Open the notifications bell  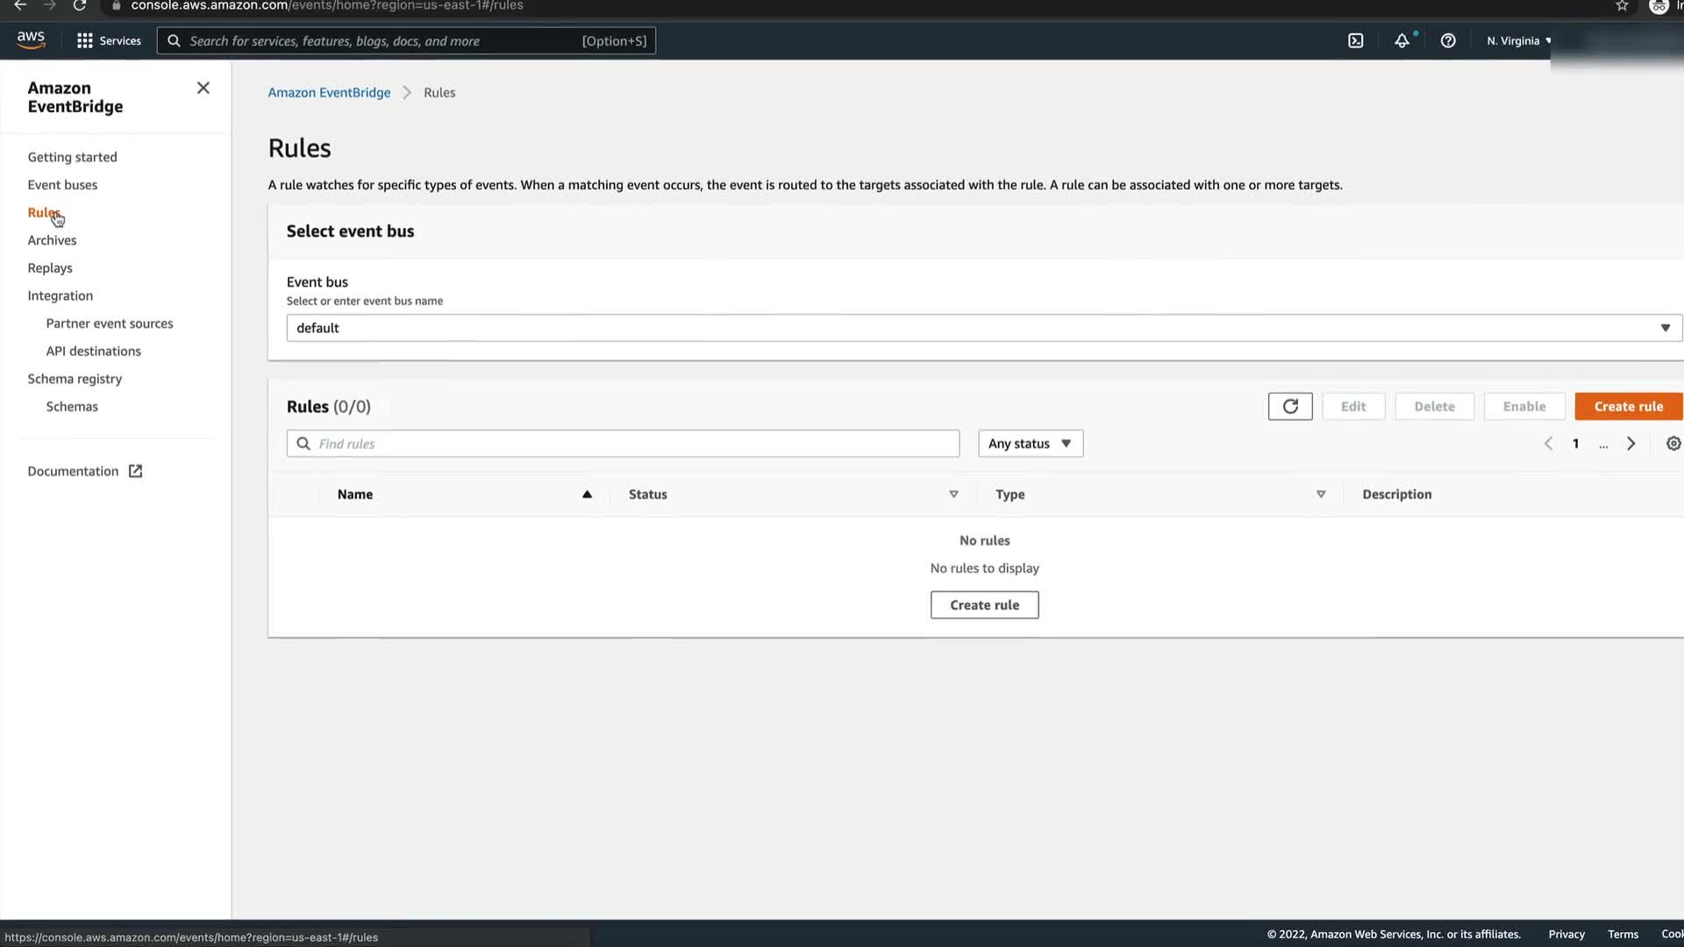pos(1402,40)
